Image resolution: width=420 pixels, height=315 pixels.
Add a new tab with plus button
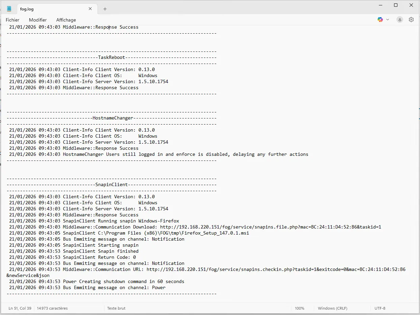[105, 9]
